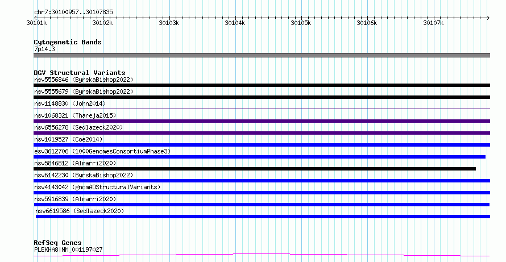Click the 30101k ruler tick label

pyautogui.click(x=36, y=23)
